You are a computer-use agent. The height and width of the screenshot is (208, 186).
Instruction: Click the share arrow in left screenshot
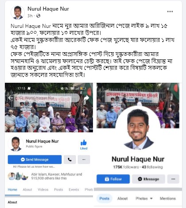click(x=86, y=98)
